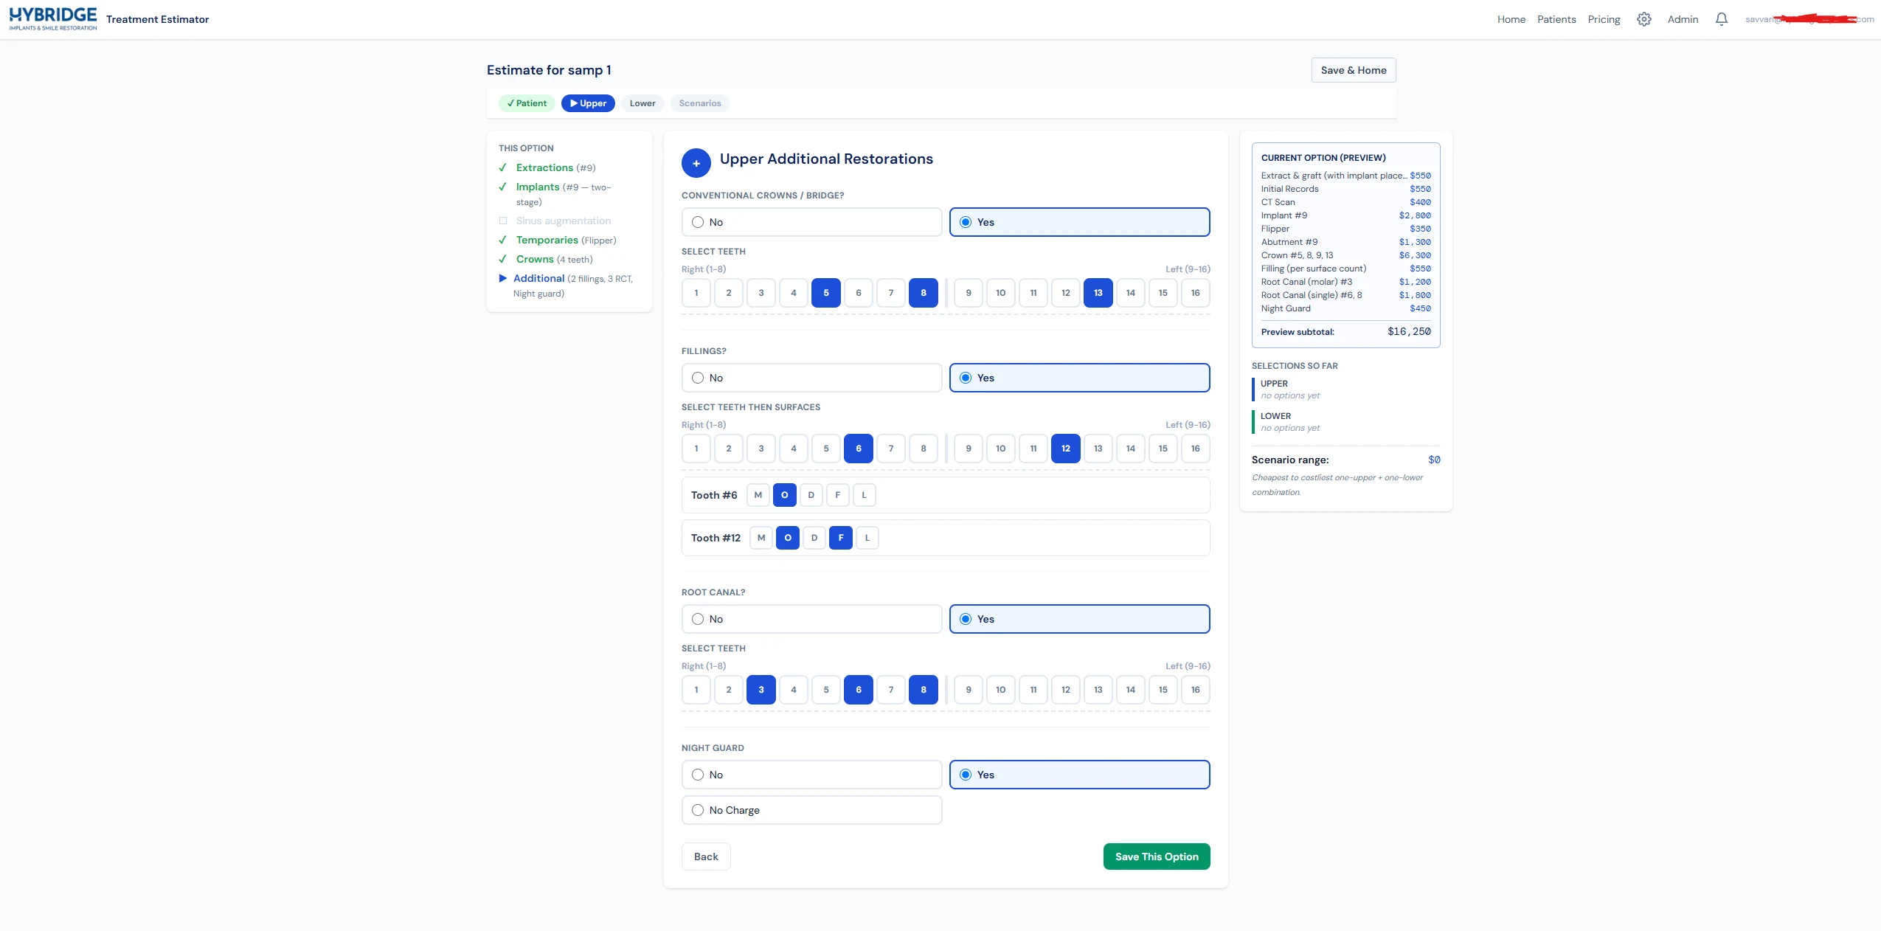The width and height of the screenshot is (1881, 931).
Task: Click the Hybridge logo
Action: (52, 19)
